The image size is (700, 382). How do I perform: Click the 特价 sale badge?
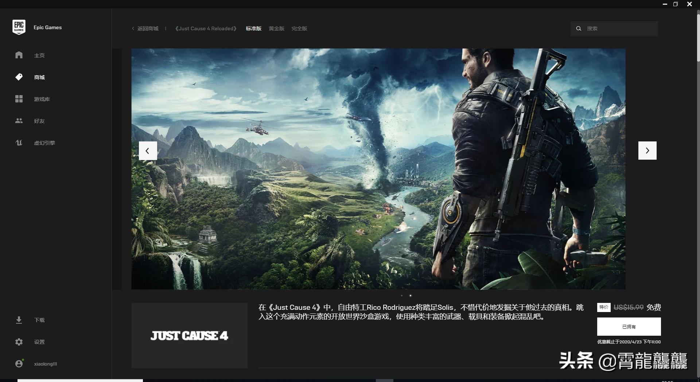604,307
